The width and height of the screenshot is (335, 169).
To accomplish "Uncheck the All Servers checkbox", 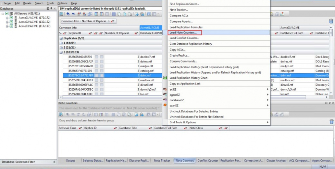I will click(x=7, y=13).
